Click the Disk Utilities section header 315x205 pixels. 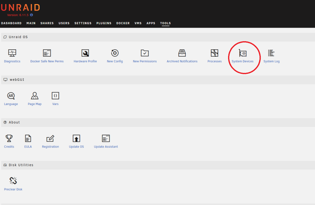pos(158,165)
